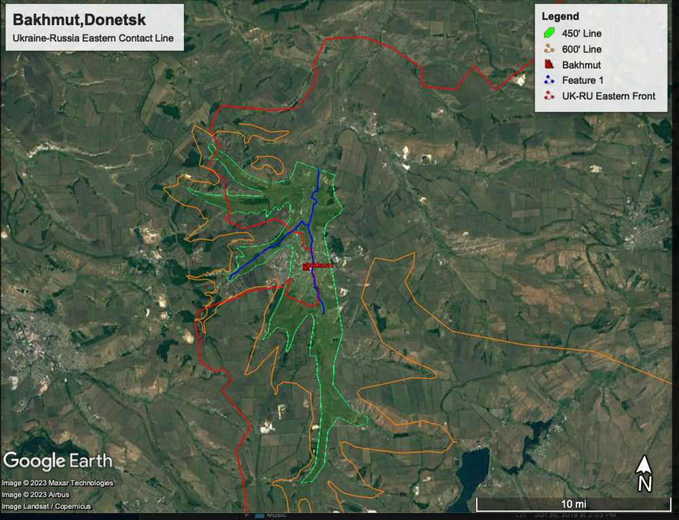This screenshot has height=520, width=679.
Task: Click the 10 mi scale bar
Action: coord(570,504)
